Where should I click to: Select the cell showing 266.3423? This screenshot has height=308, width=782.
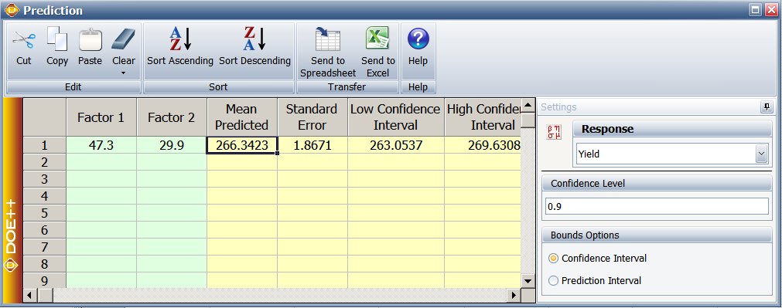pyautogui.click(x=242, y=145)
